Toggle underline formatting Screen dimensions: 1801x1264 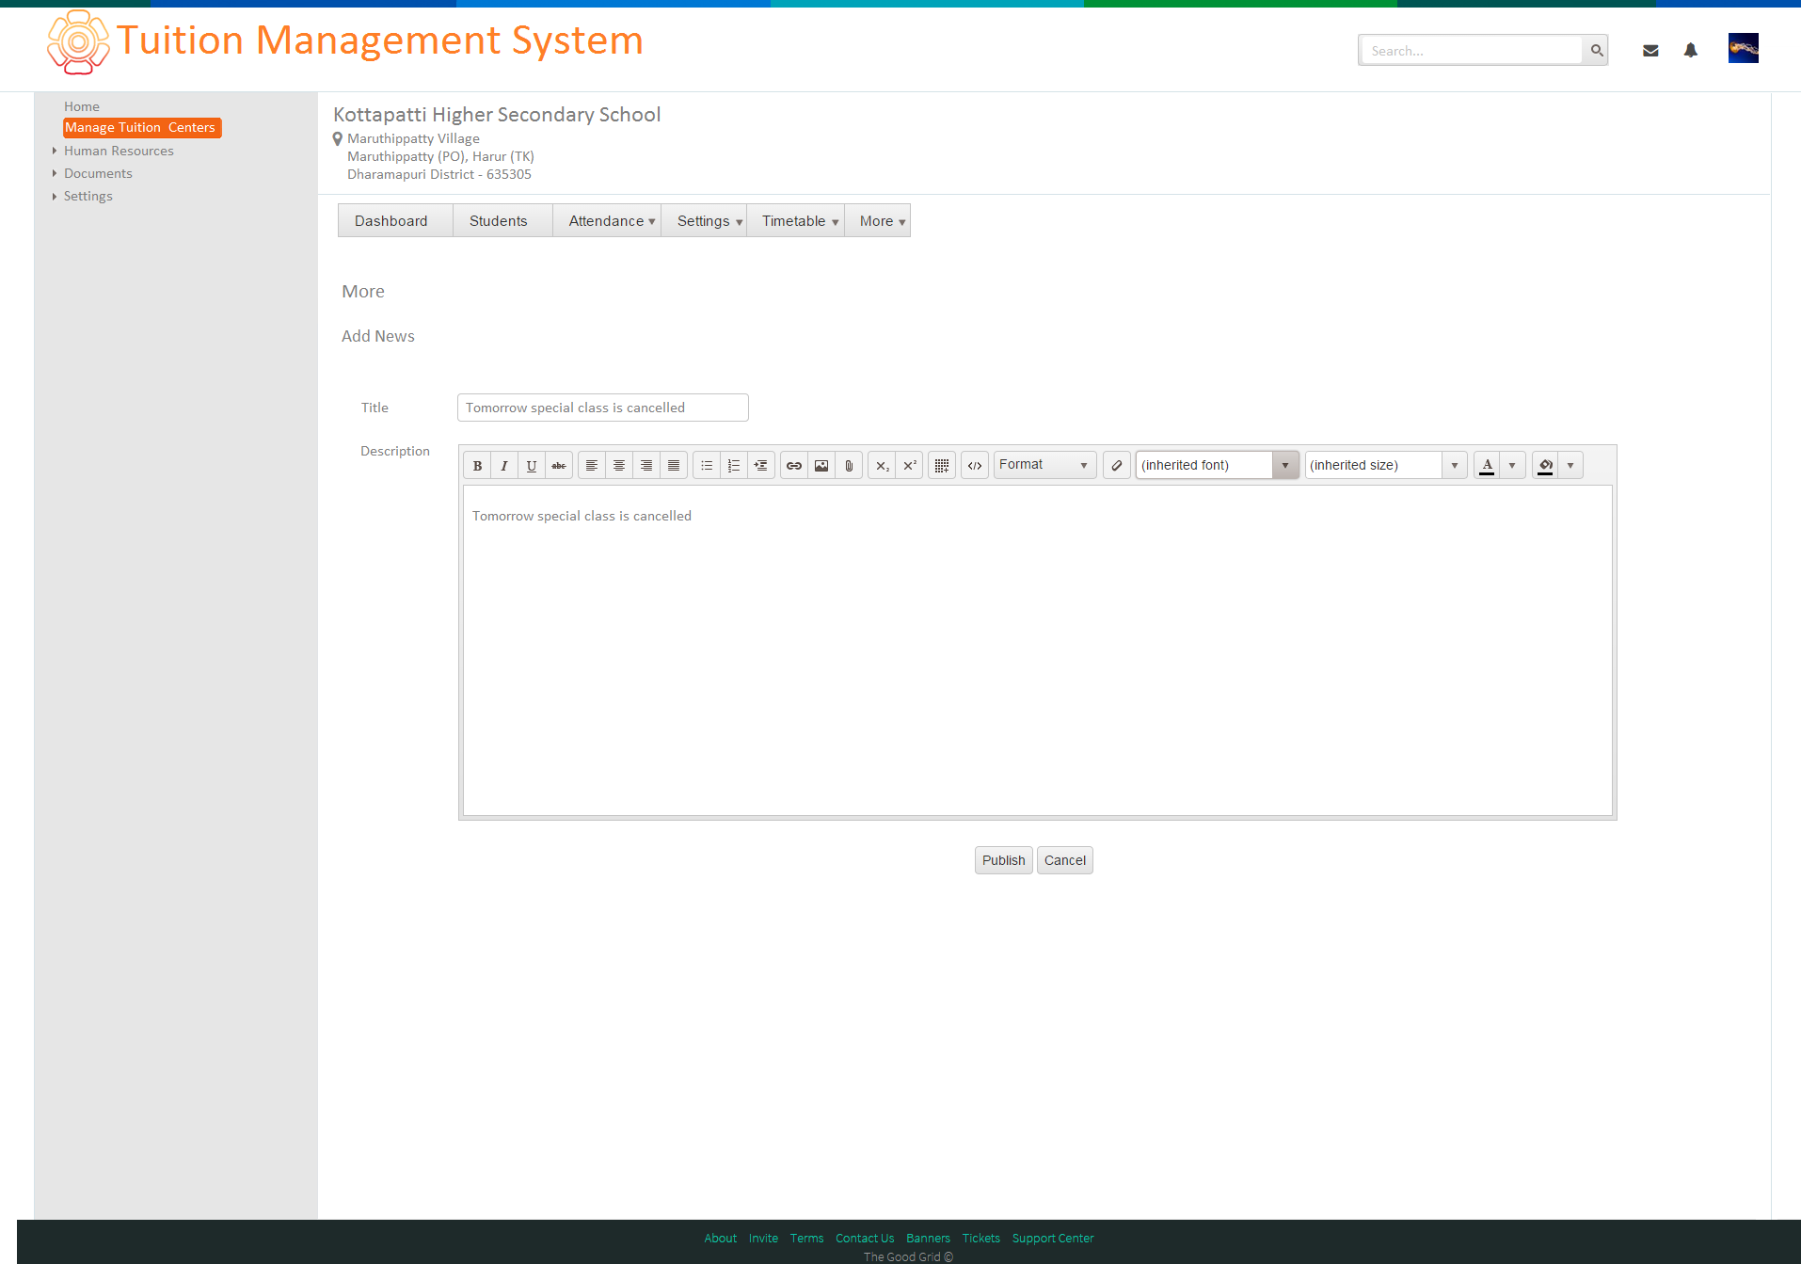[532, 465]
